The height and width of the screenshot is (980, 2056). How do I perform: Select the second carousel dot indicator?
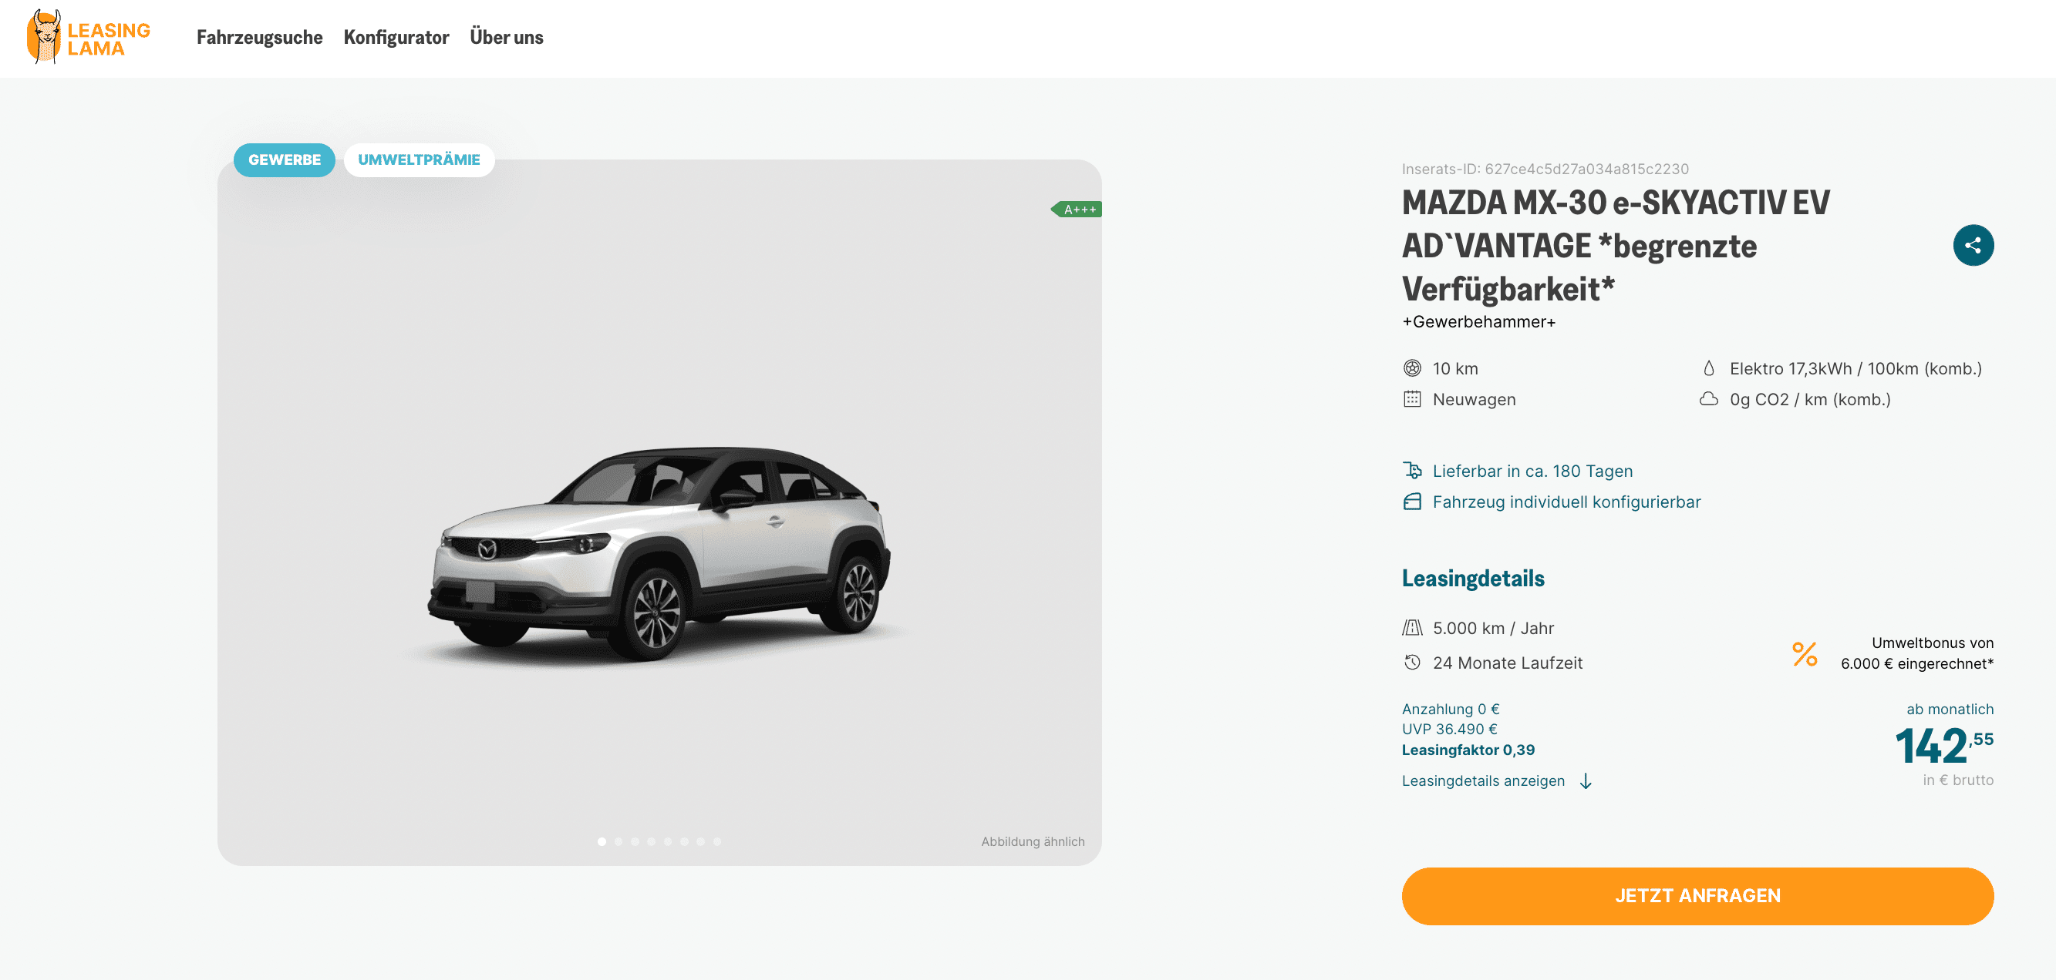(x=618, y=841)
